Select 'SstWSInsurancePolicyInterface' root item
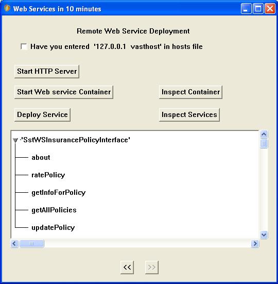The width and height of the screenshot is (278, 284). pyautogui.click(x=76, y=140)
